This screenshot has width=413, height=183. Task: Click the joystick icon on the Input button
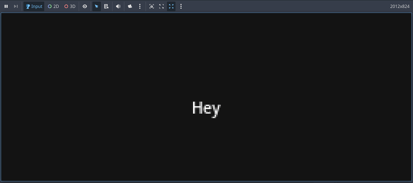pyautogui.click(x=28, y=6)
